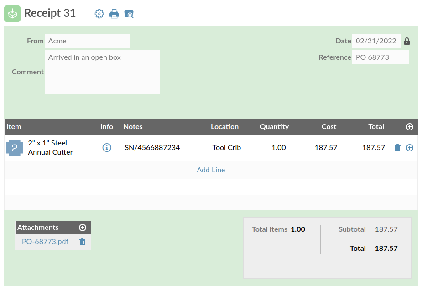This screenshot has width=422, height=291.
Task: Edit the Reference field PO 68773
Action: tap(380, 57)
